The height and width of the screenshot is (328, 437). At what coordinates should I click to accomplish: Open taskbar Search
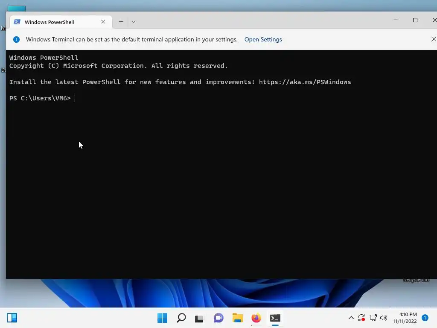(x=181, y=318)
